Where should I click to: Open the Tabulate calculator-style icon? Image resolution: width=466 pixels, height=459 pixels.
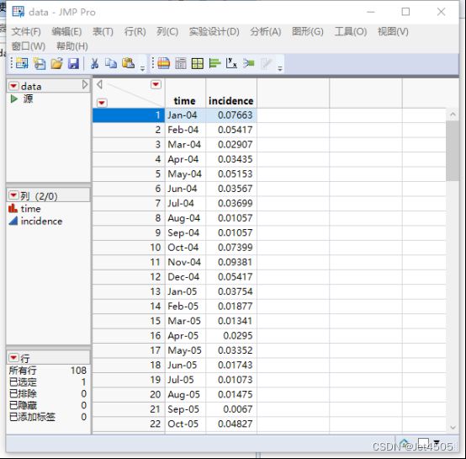tap(180, 63)
